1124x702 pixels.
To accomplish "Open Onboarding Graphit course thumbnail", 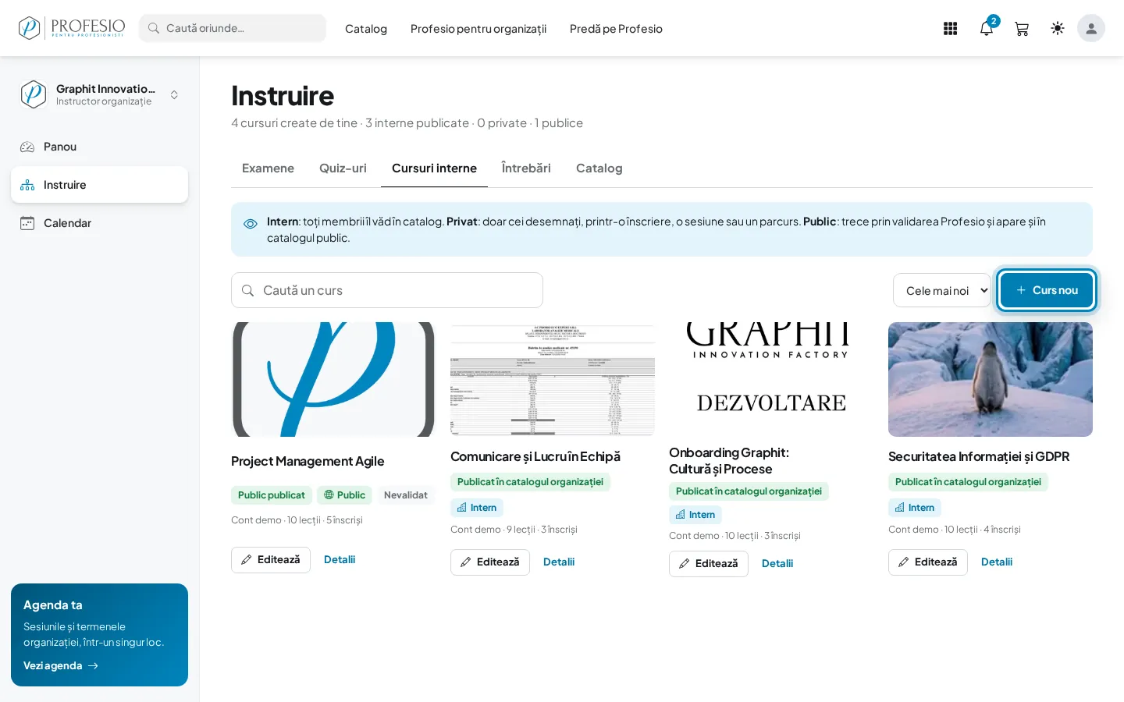I will 771,380.
